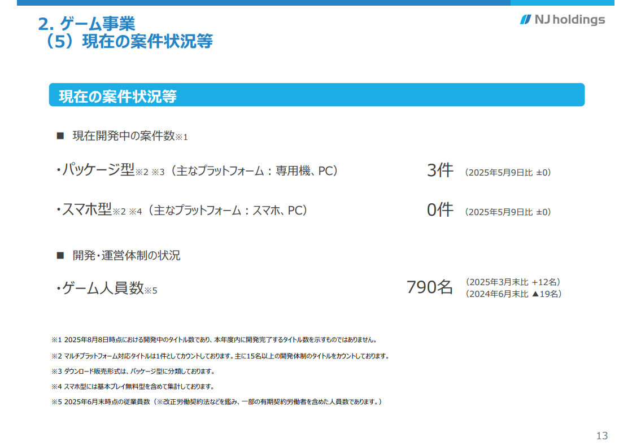
Task: Select footnote ※5 about 従業員数
Action: click(x=217, y=401)
